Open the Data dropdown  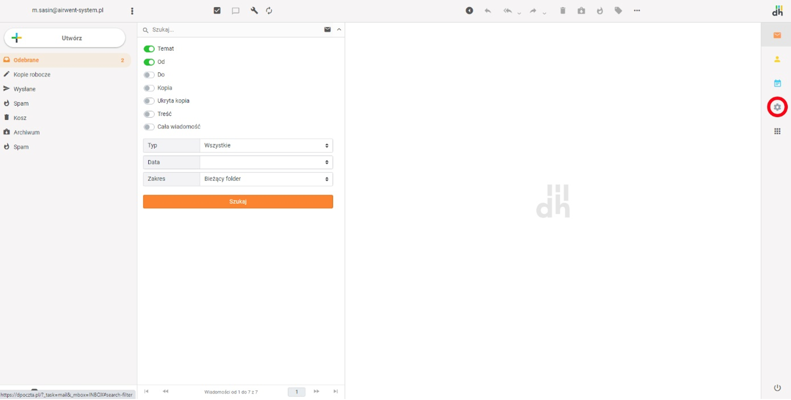[x=266, y=162]
